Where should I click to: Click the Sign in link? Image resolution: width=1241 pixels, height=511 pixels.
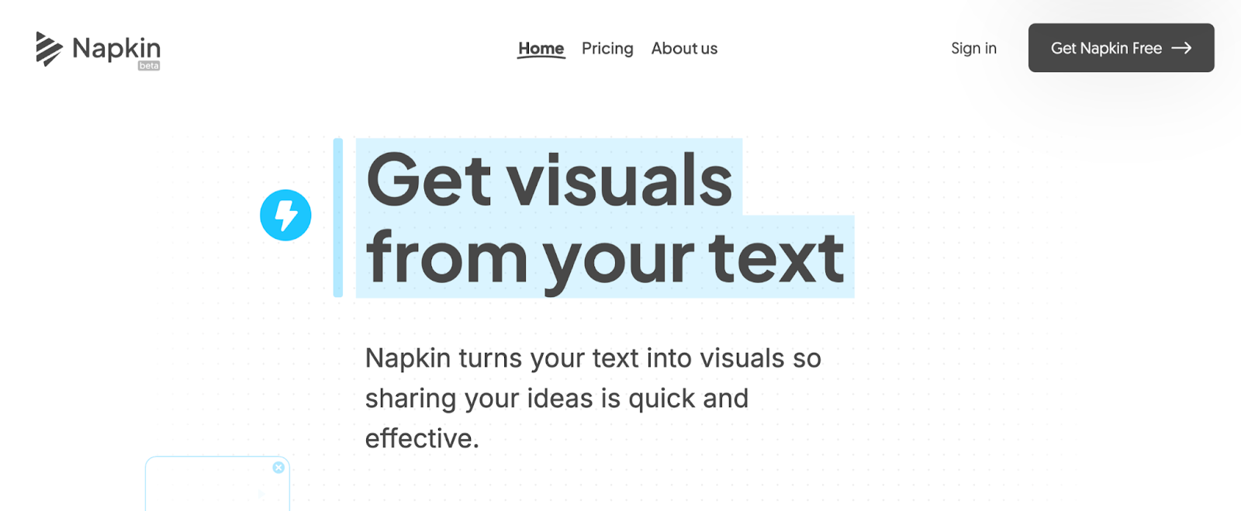coord(973,48)
